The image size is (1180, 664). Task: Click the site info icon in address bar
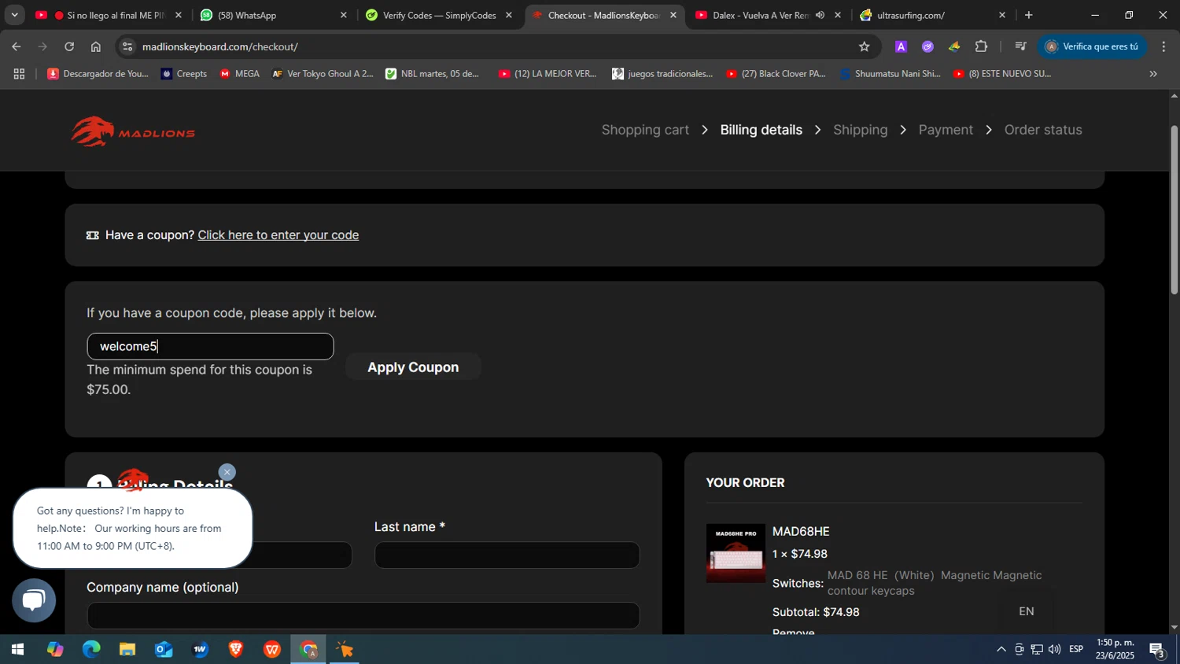(x=128, y=46)
